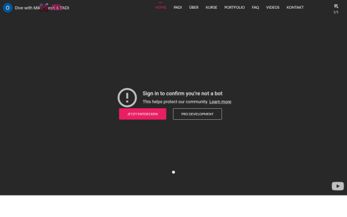Select KURSE in the navigation bar
The image size is (347, 217).
tap(211, 8)
